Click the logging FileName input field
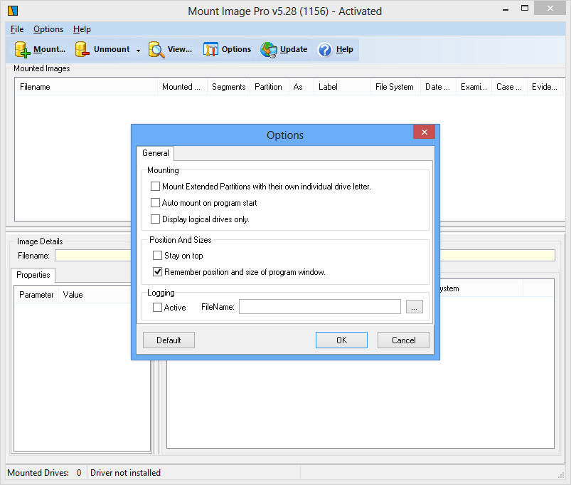The height and width of the screenshot is (485, 571). click(320, 307)
